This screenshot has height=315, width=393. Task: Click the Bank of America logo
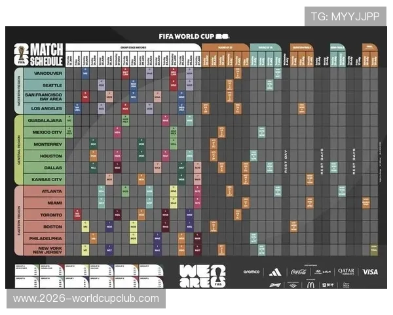pyautogui.click(x=293, y=285)
